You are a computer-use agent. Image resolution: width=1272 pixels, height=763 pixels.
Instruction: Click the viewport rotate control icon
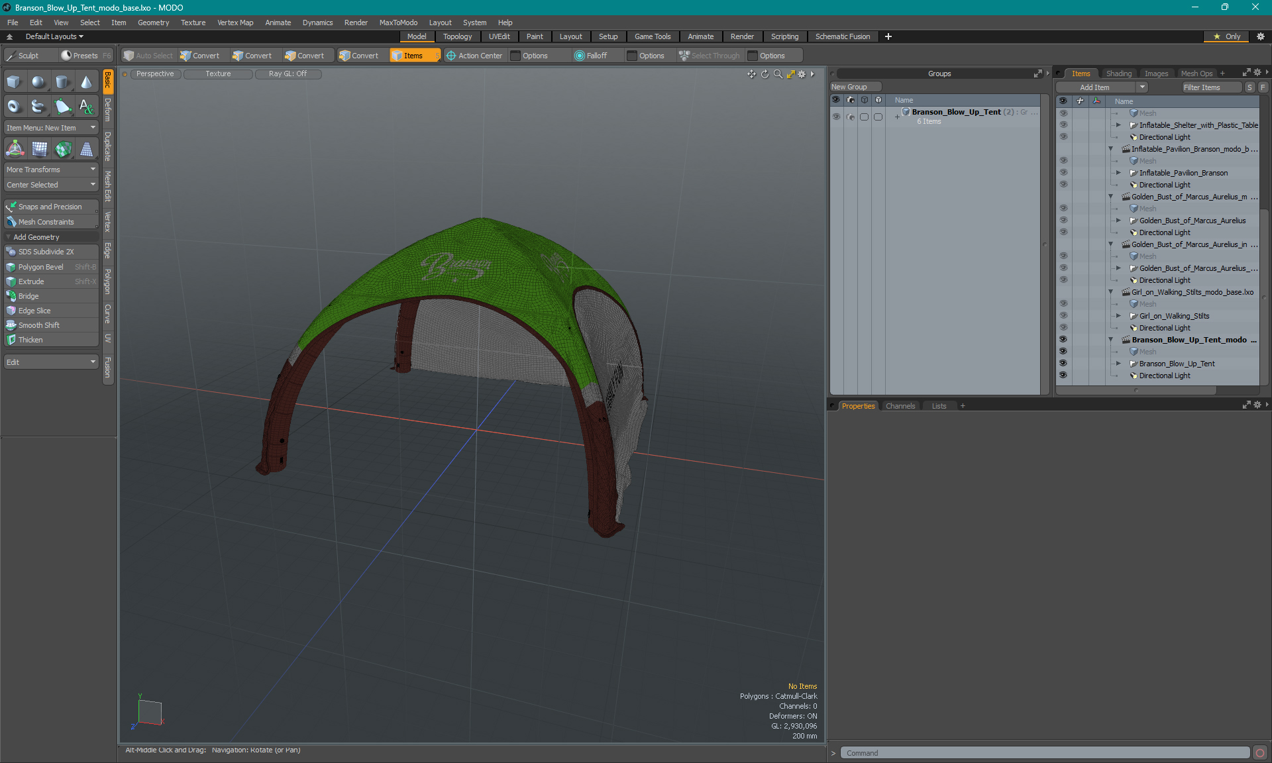pos(765,74)
